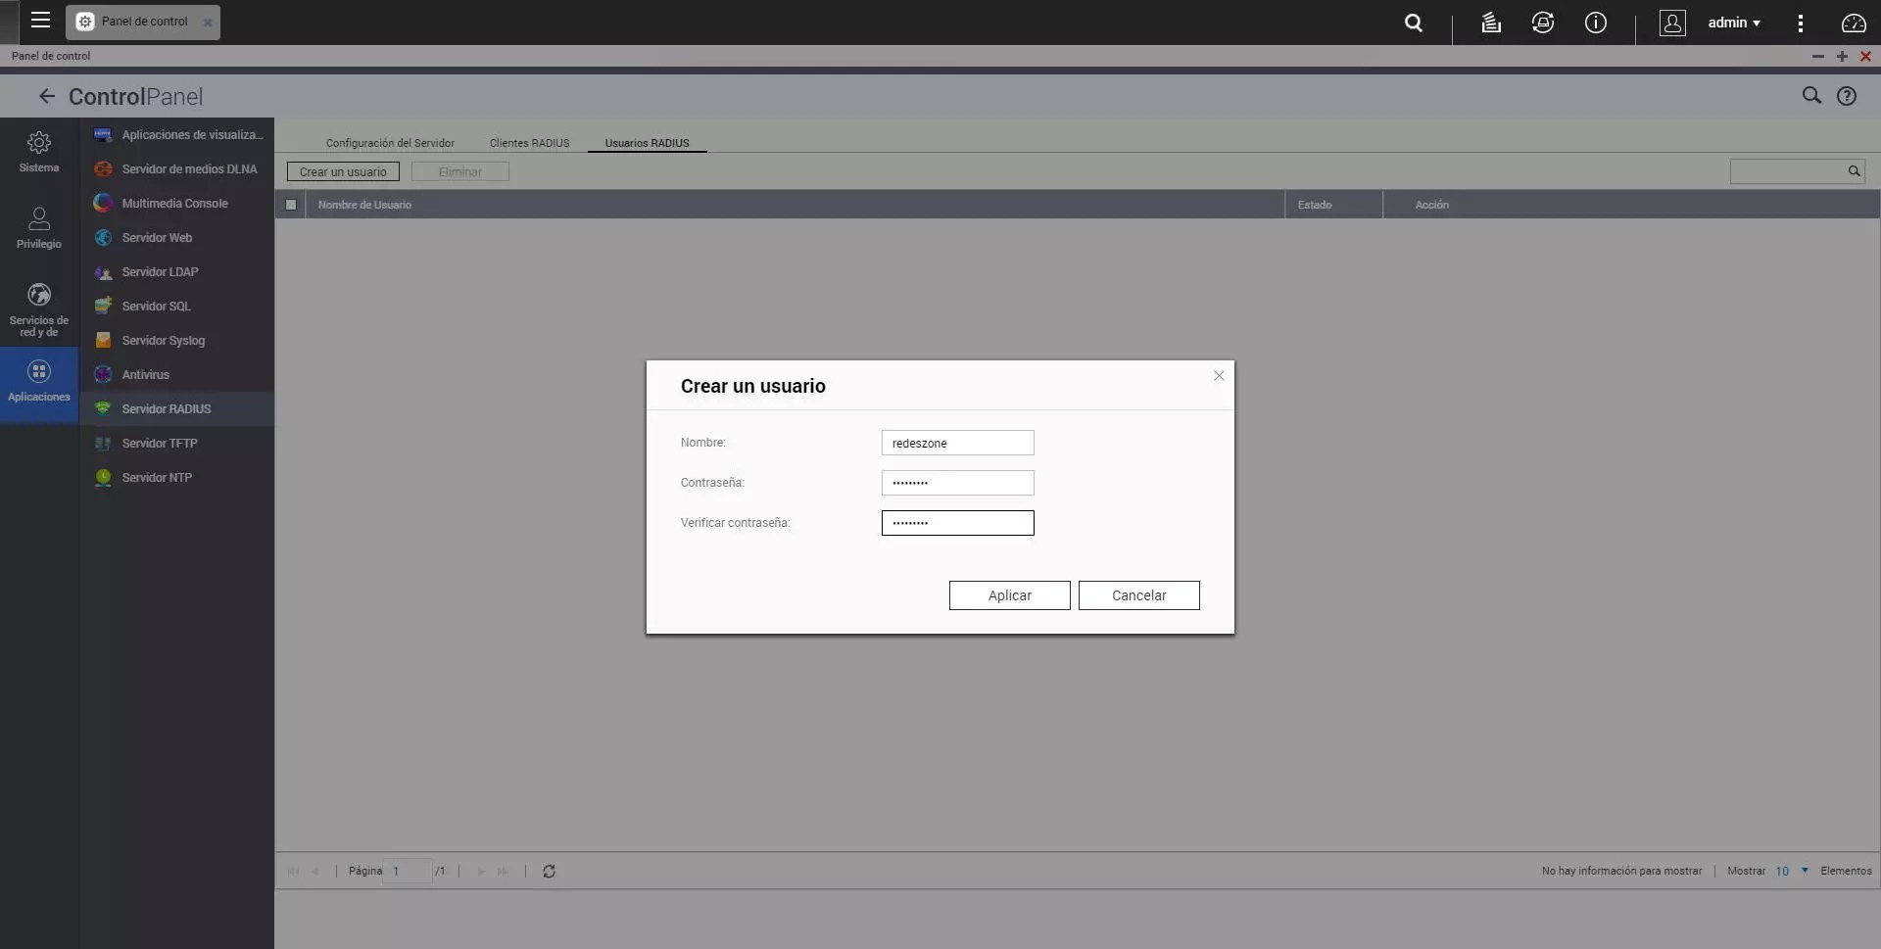Screen dimensions: 1881x949
Task: Click the Nombre input field
Action: (x=958, y=443)
